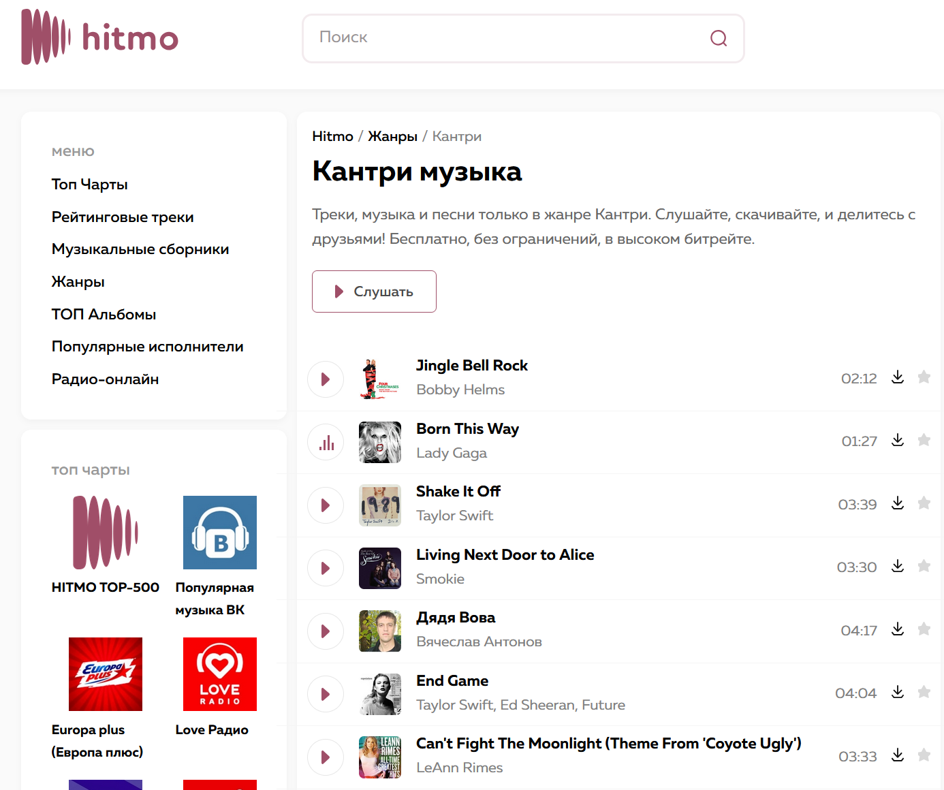Open Радио-онлайн menu item
Screen dimensions: 944x790
106,379
